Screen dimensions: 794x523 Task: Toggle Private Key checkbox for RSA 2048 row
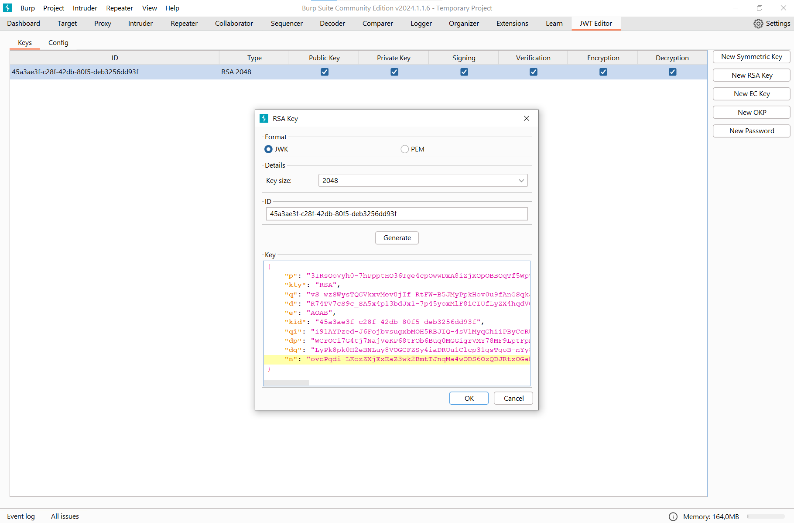point(394,72)
